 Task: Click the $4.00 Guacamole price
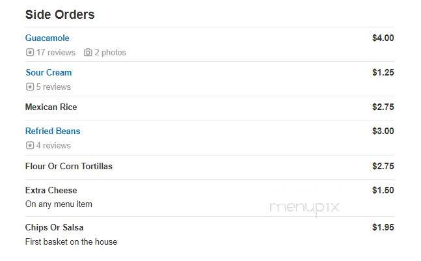pos(383,38)
